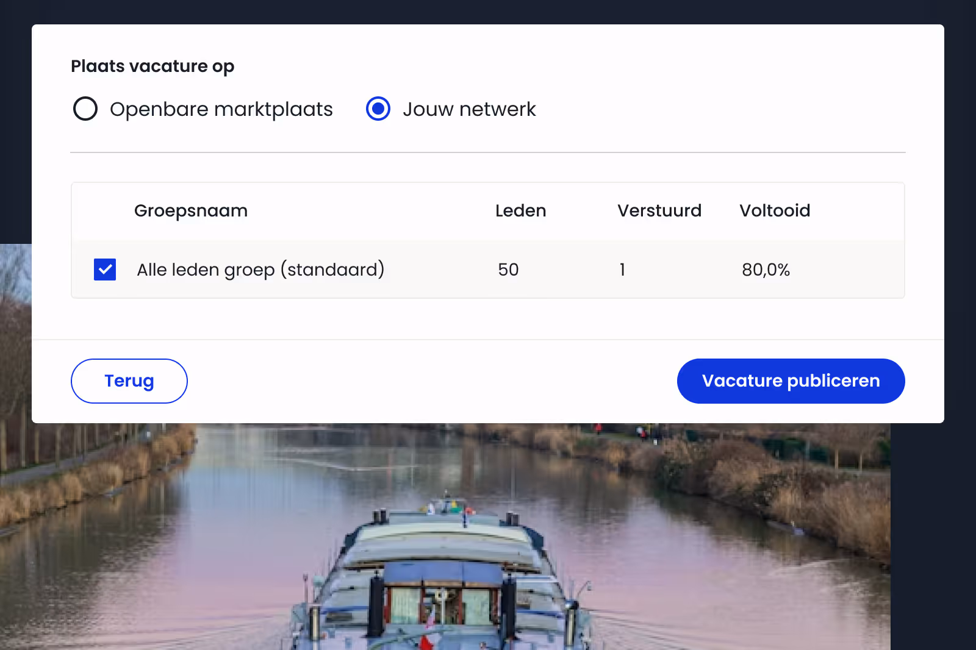Click the member count value 50

pyautogui.click(x=508, y=270)
